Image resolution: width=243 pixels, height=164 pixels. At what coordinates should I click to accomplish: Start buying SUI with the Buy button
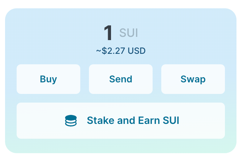tap(48, 79)
